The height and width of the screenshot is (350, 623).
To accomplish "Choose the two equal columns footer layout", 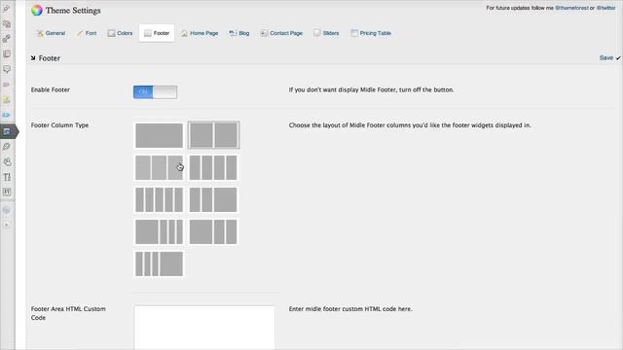I will pos(213,135).
